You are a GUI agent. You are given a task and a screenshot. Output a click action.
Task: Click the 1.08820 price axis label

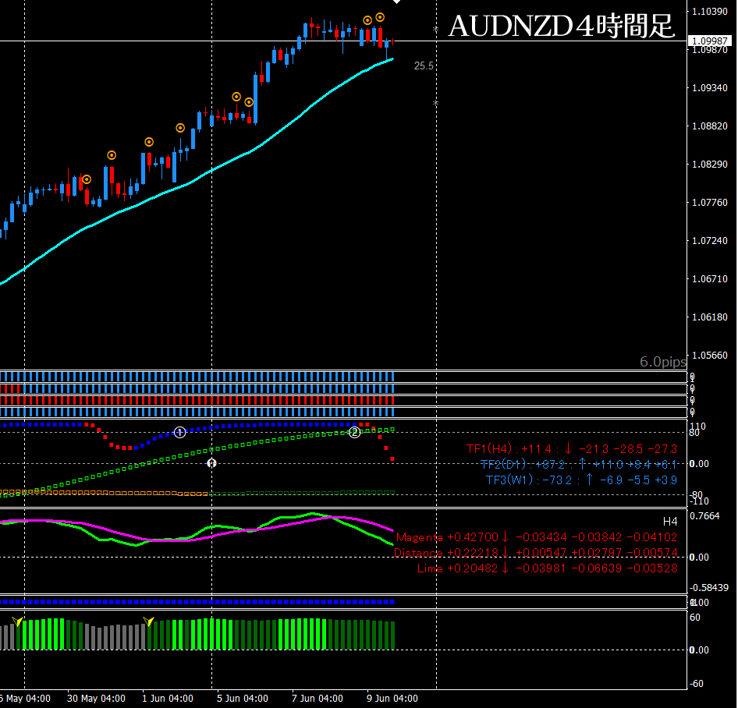(x=710, y=126)
